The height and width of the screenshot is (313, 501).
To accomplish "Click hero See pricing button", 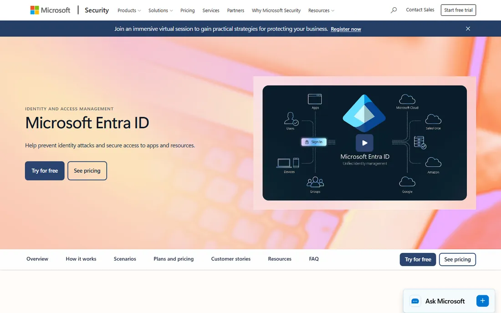I will (x=87, y=171).
